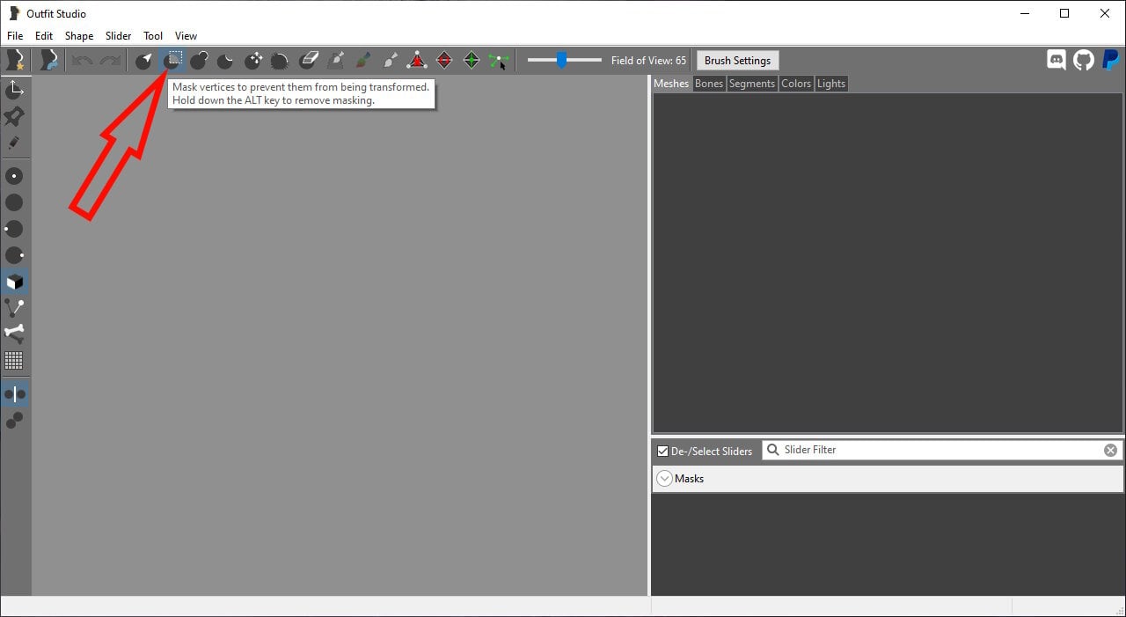Switch to the Colors tab
1126x617 pixels.
[796, 84]
